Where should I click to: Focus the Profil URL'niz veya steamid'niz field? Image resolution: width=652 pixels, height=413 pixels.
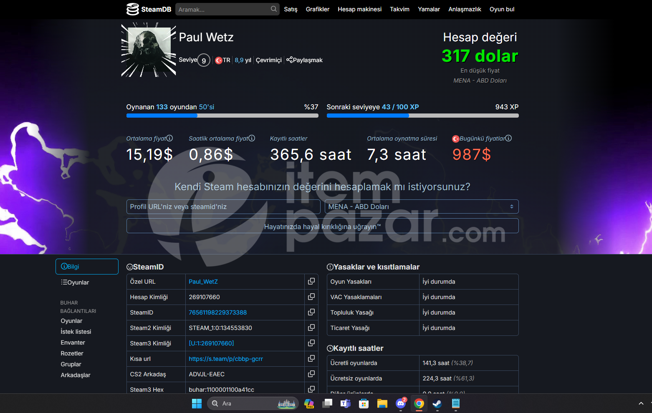click(x=223, y=206)
